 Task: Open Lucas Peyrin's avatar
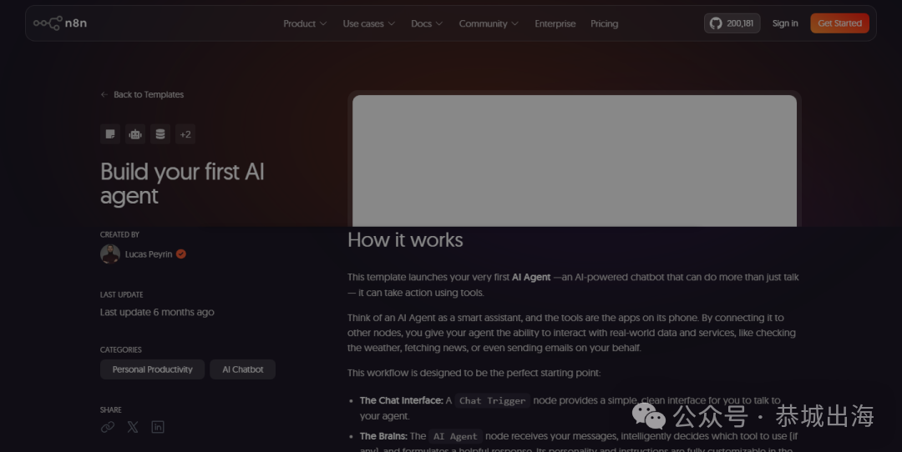coord(110,254)
